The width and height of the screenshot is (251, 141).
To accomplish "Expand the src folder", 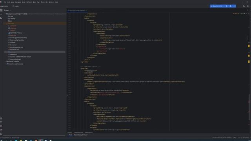I will (x=7, y=21).
